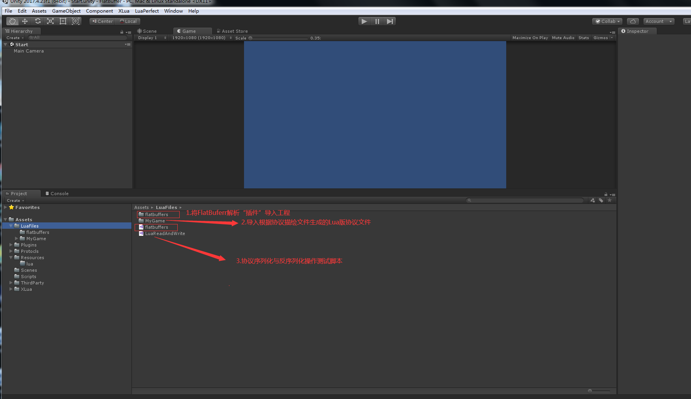Select the Hand tool

(12, 21)
